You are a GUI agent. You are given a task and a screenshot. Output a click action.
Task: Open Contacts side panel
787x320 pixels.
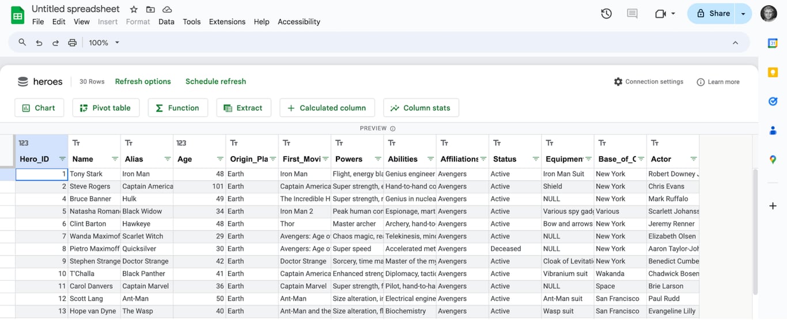coord(773,131)
